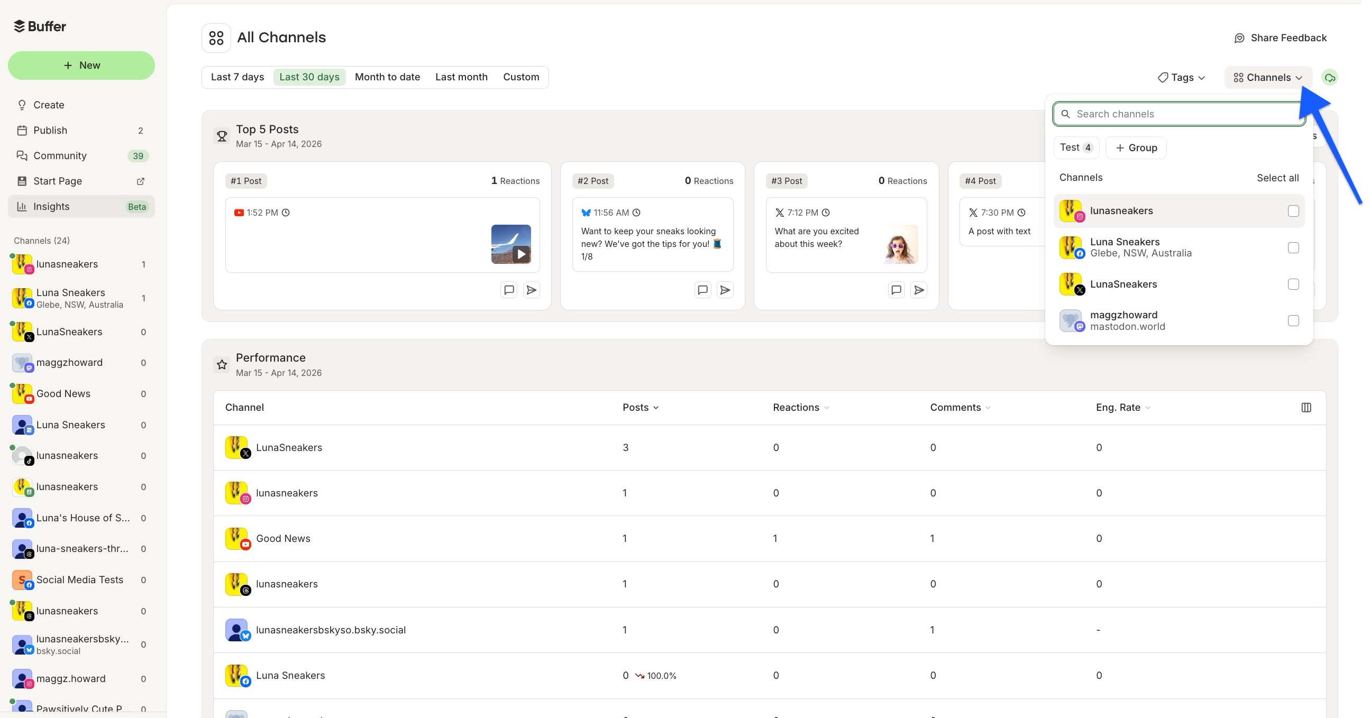Open column customization icon right of Eng. Rate
Image resolution: width=1370 pixels, height=718 pixels.
click(x=1307, y=407)
